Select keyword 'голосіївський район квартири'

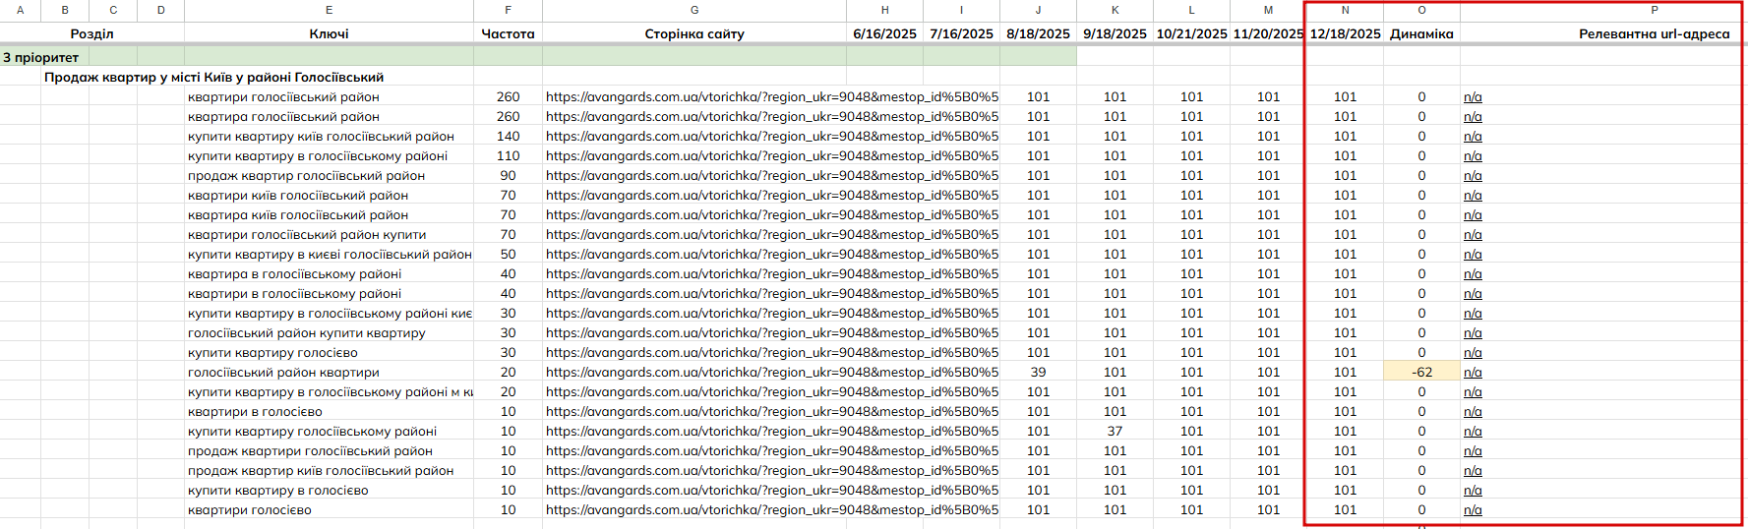click(x=283, y=372)
